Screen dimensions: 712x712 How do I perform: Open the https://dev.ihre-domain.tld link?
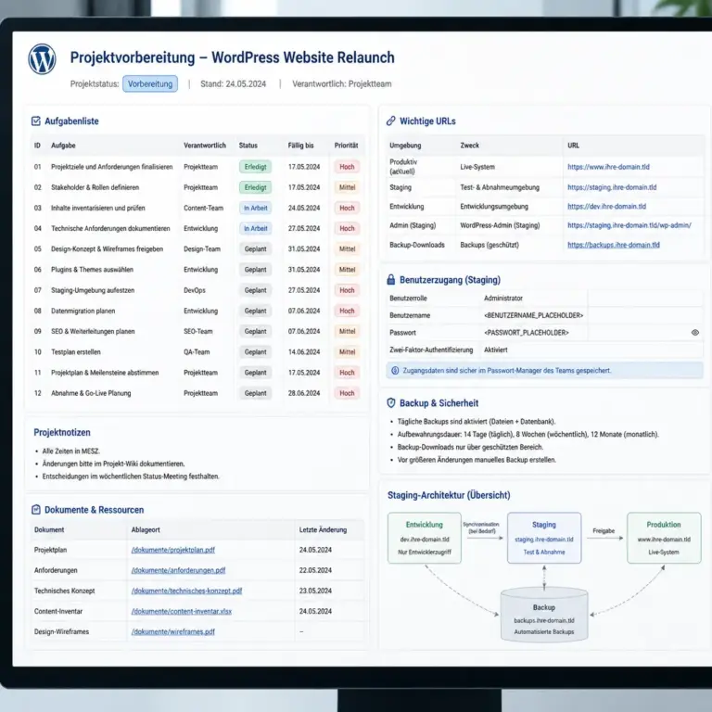tap(606, 206)
